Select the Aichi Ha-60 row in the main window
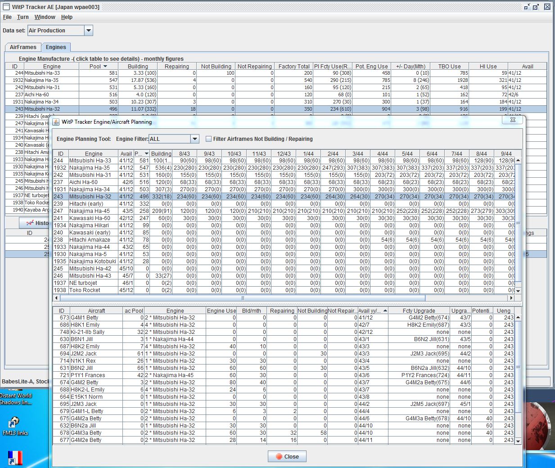 click(276, 94)
